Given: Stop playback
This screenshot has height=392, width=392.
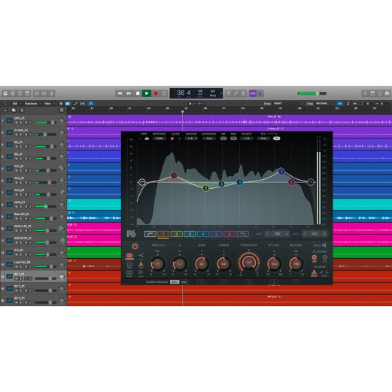Looking at the screenshot, I should tap(138, 93).
